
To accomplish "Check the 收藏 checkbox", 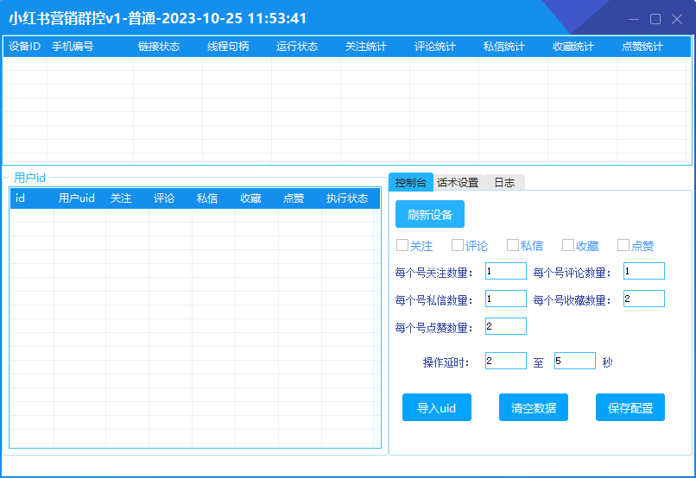I will pos(568,246).
